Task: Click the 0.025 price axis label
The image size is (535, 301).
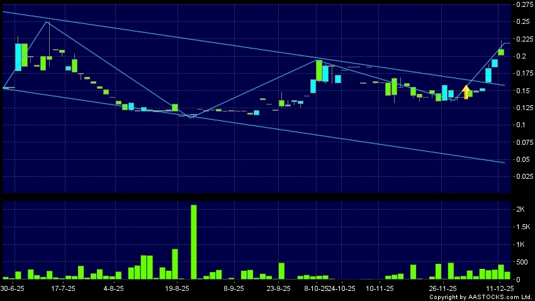Action: 524,176
